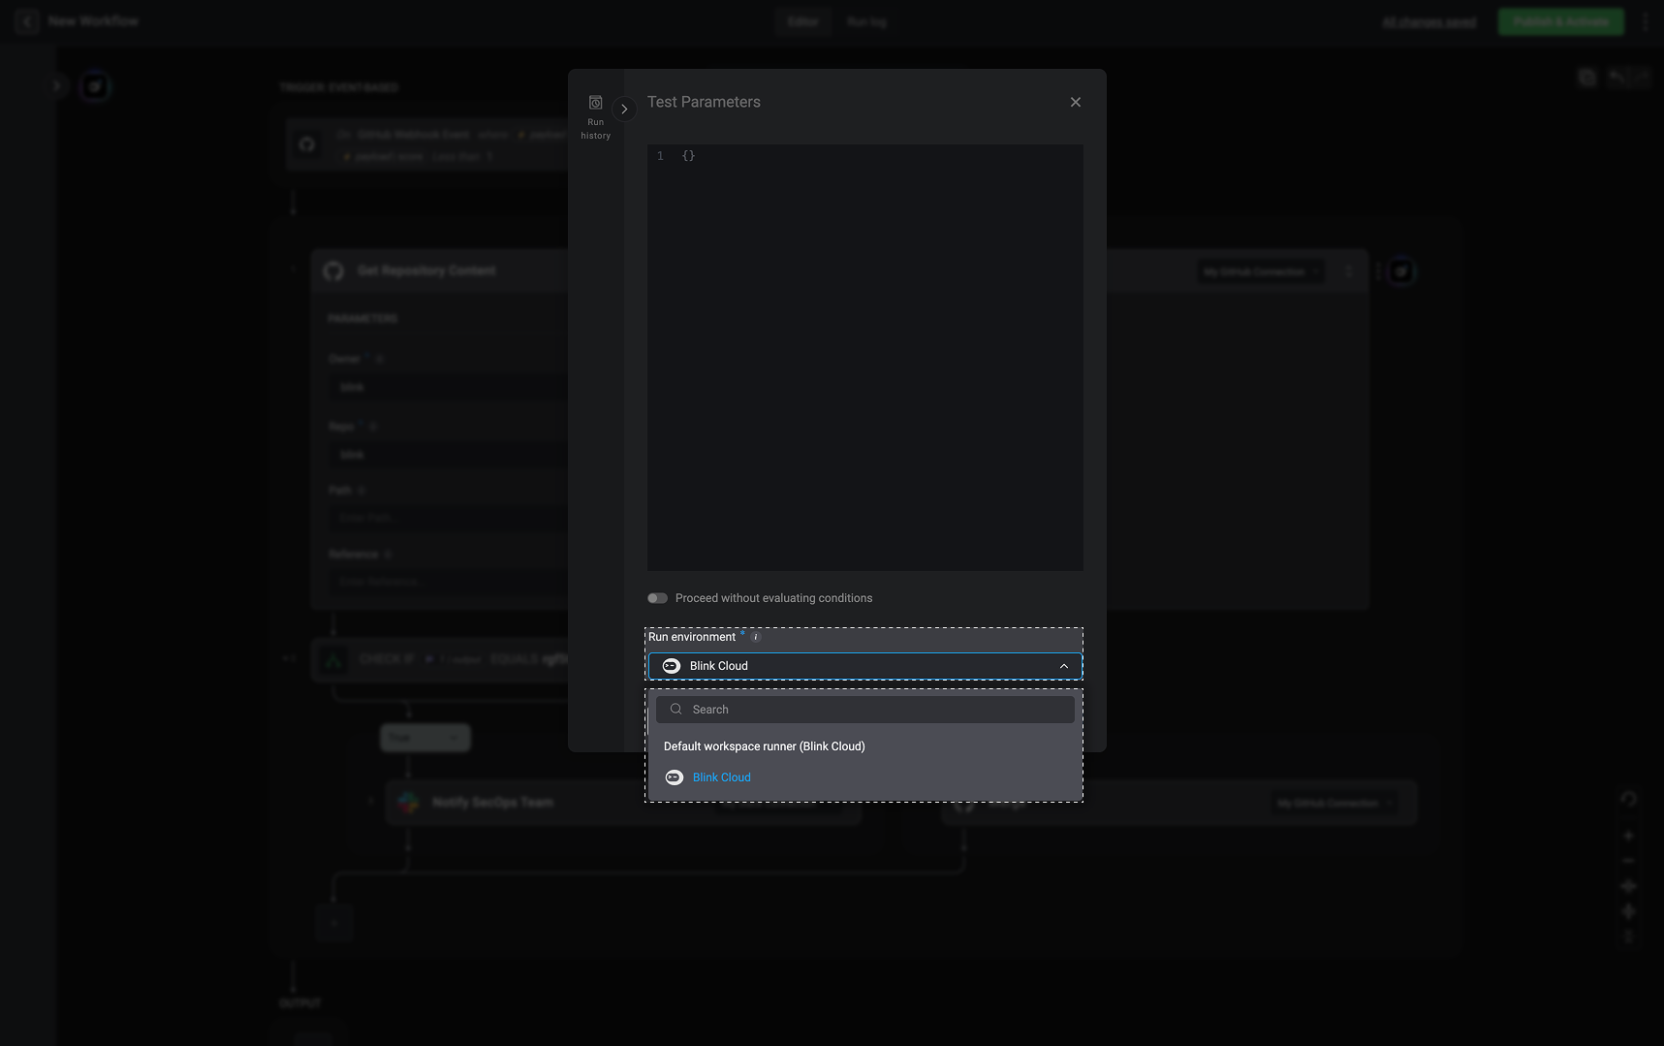Click inside the JSON parameters code editor

click(x=864, y=357)
